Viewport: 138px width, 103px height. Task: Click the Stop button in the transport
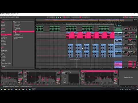click(59, 17)
